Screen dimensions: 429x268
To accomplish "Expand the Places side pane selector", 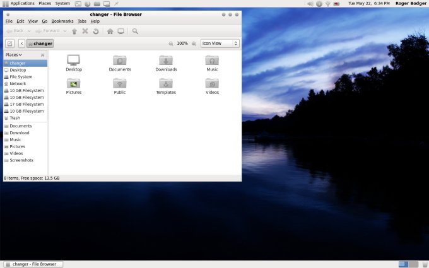I will coord(14,55).
